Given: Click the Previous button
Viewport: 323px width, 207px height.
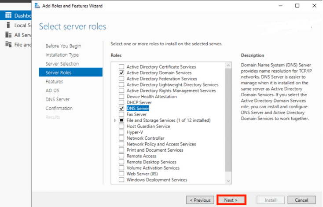Looking at the screenshot, I should (200, 200).
